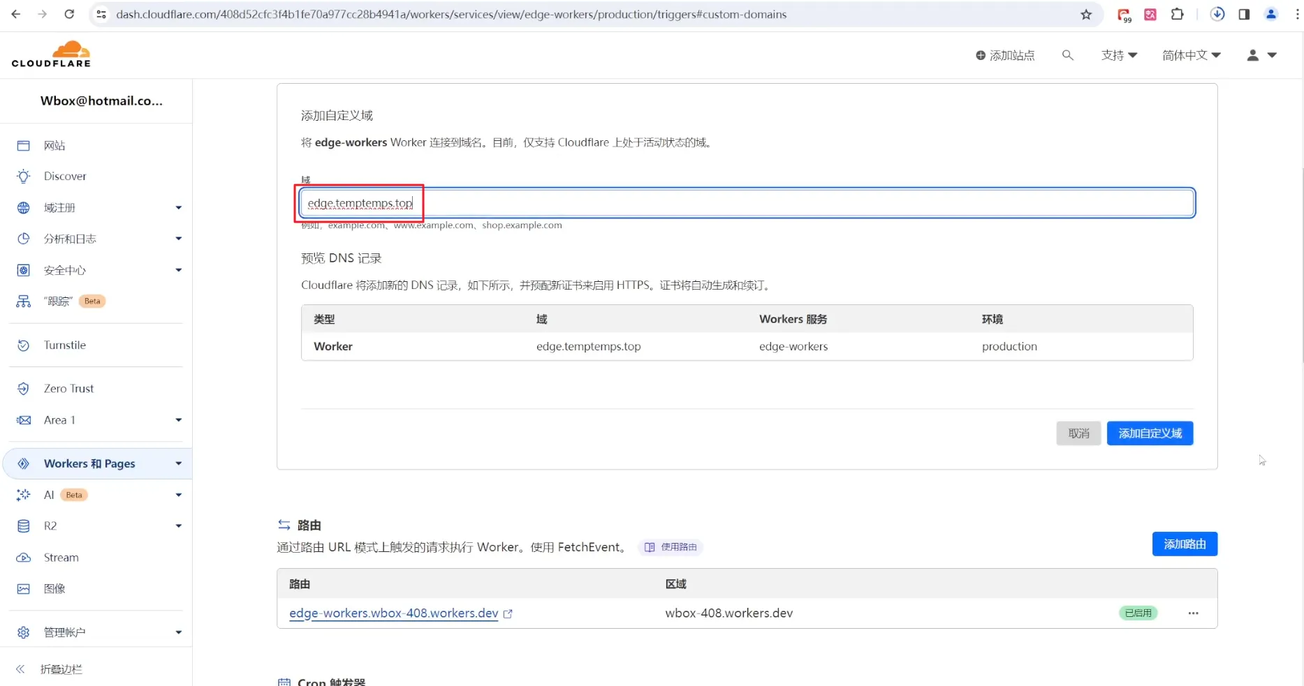The image size is (1304, 686).
Task: Open the user account icon menu
Action: [x=1261, y=55]
